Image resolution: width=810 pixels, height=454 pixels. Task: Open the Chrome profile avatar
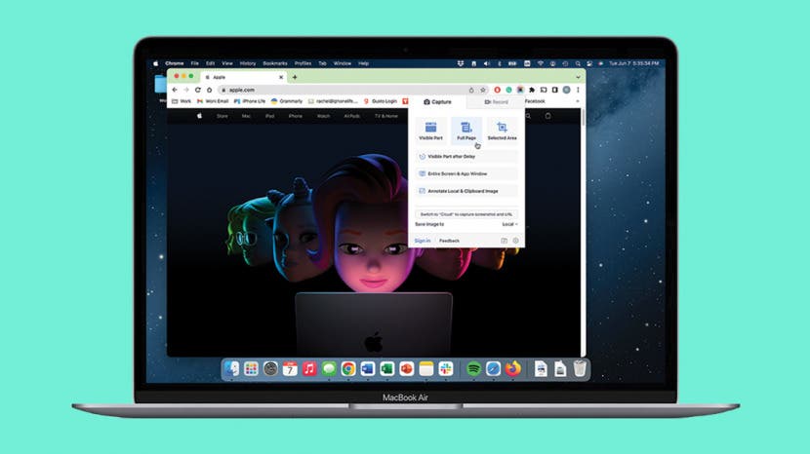click(x=567, y=90)
